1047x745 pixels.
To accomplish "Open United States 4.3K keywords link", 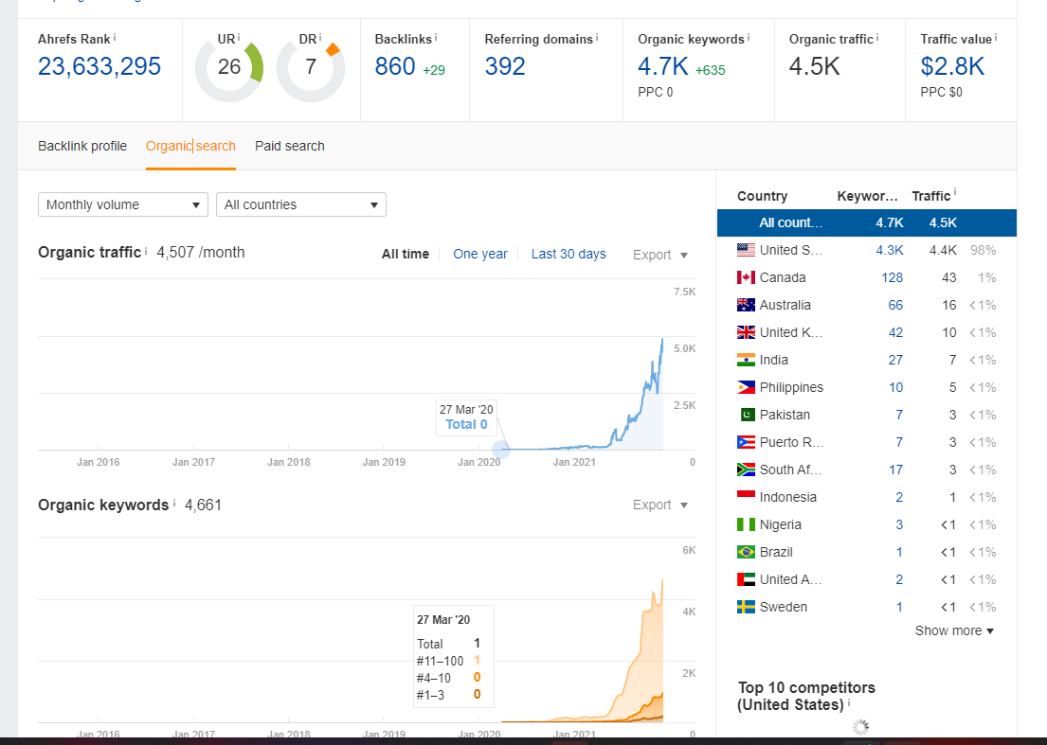I will click(890, 250).
